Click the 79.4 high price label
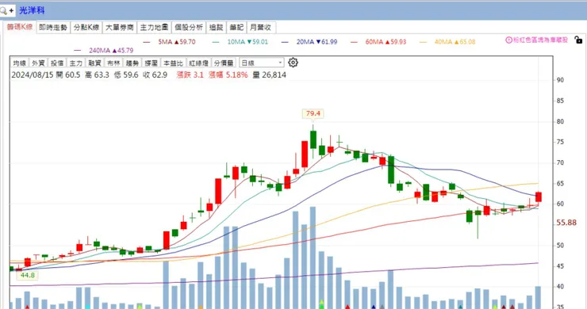Viewport: 587px width, 309px height. (313, 113)
